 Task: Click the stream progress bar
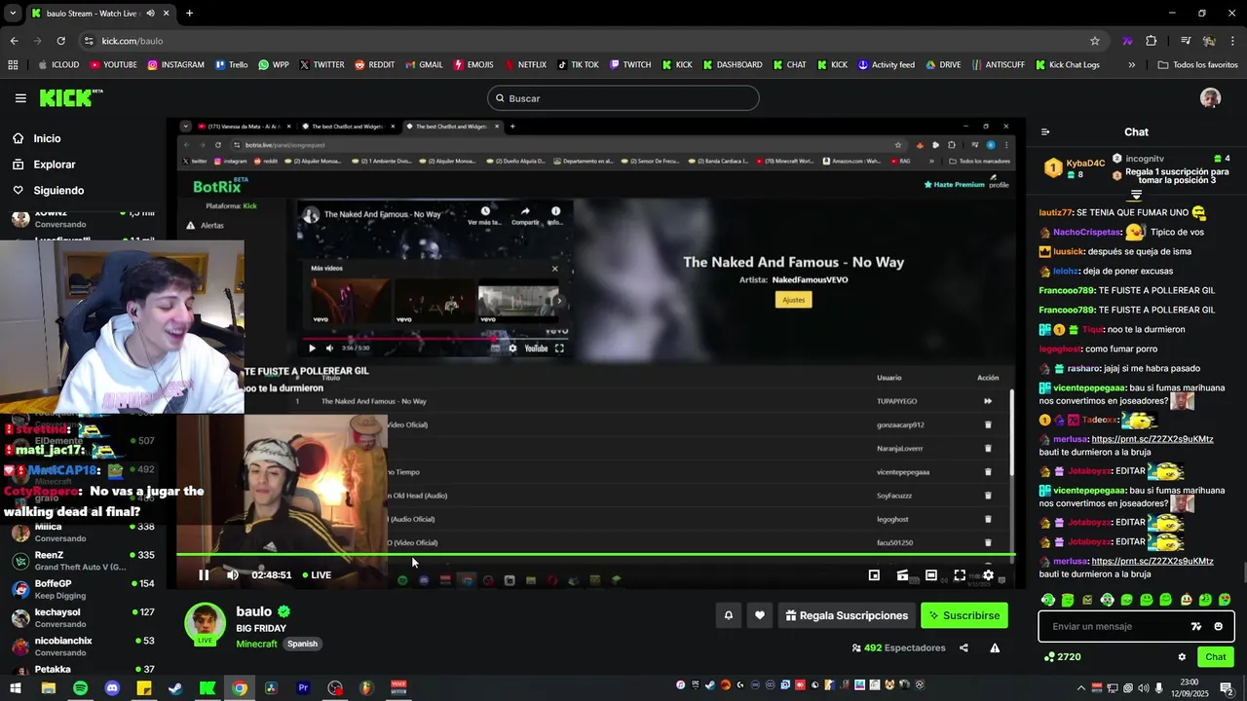(595, 555)
